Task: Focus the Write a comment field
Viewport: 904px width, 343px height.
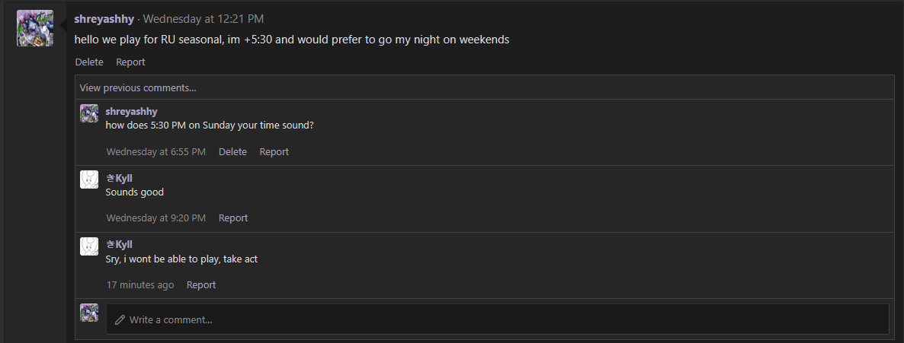Action: tap(498, 319)
